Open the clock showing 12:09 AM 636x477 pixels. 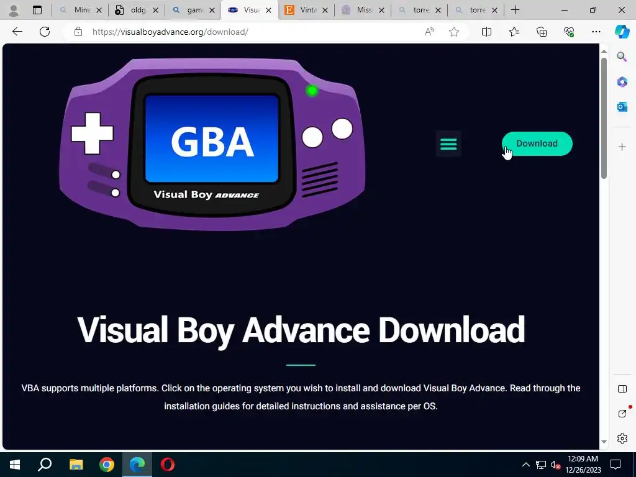point(583,465)
